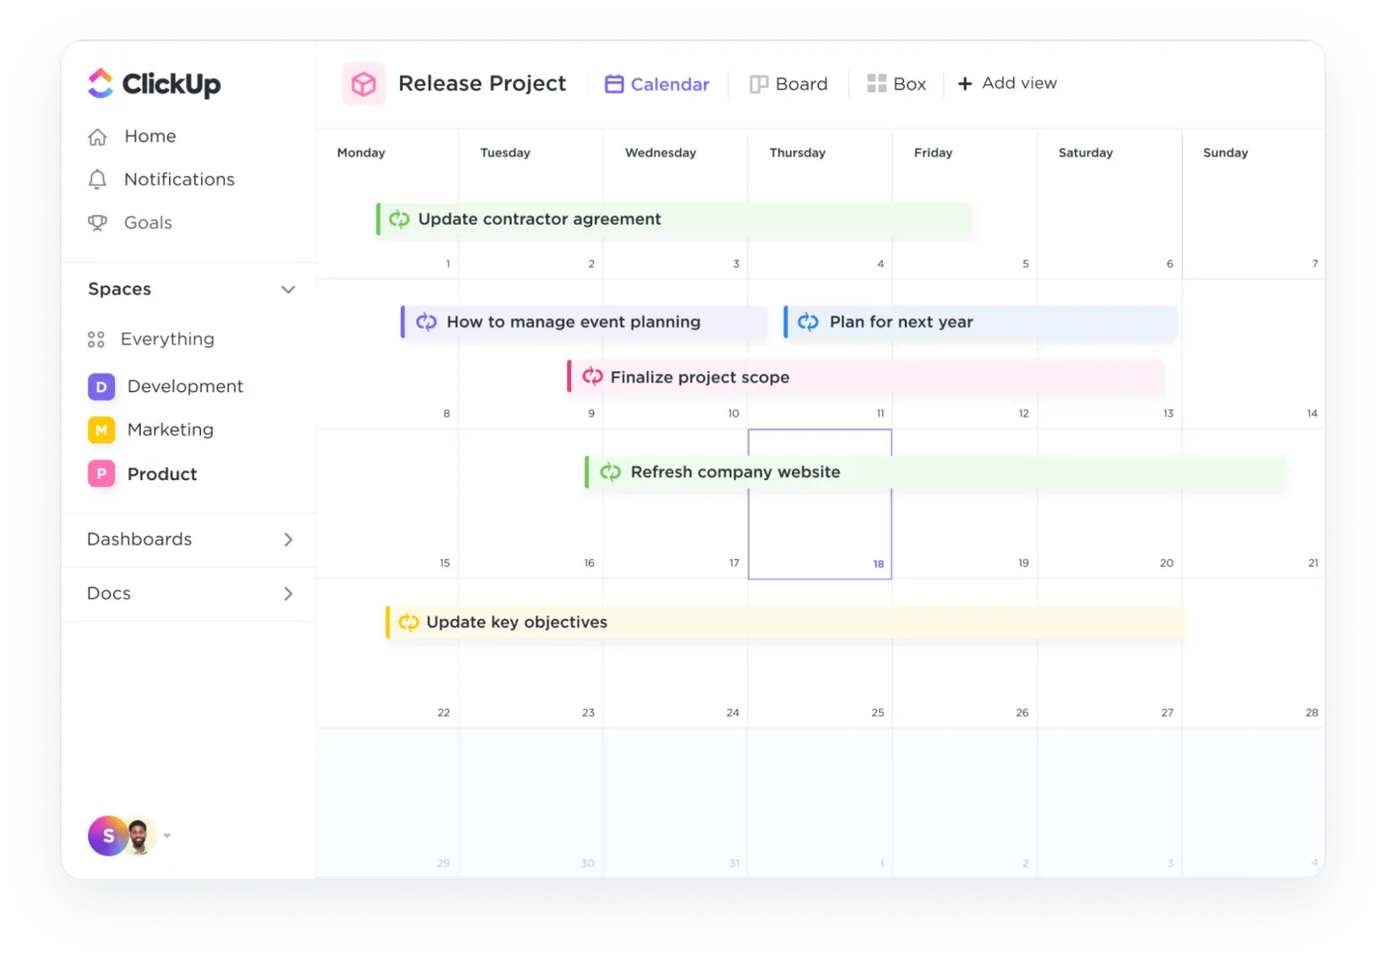The height and width of the screenshot is (961, 1386).
Task: Click the Release Project cube icon
Action: 364,84
